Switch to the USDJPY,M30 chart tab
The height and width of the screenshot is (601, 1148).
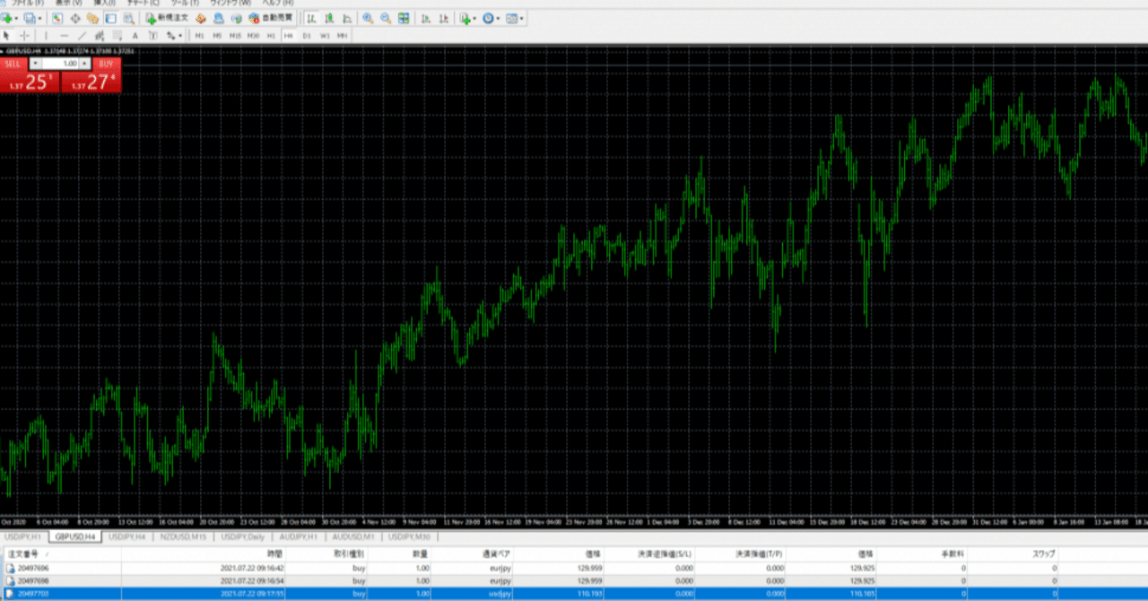click(408, 536)
